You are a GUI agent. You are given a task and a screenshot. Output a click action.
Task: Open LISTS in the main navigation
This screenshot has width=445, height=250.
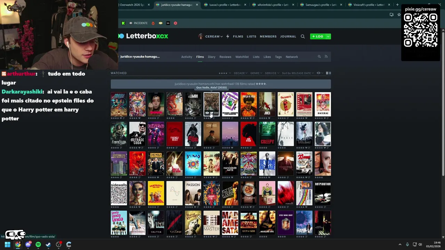coord(251,36)
